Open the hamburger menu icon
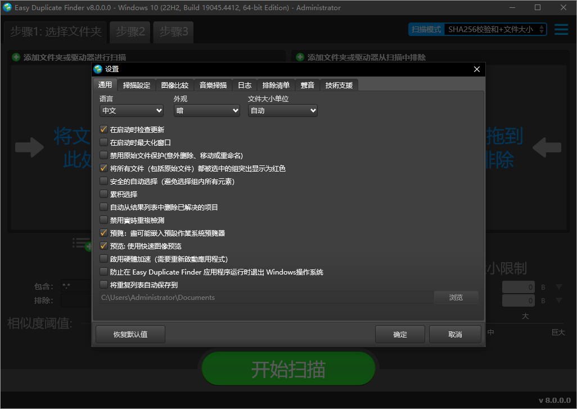Screen dimensions: 577x409 561,29
